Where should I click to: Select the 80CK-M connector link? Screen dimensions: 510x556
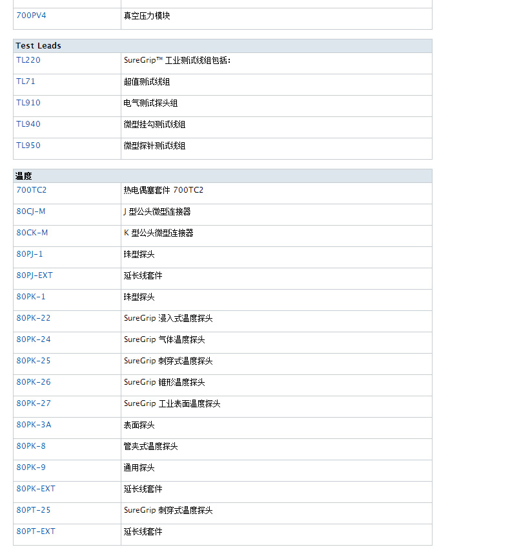coord(32,233)
